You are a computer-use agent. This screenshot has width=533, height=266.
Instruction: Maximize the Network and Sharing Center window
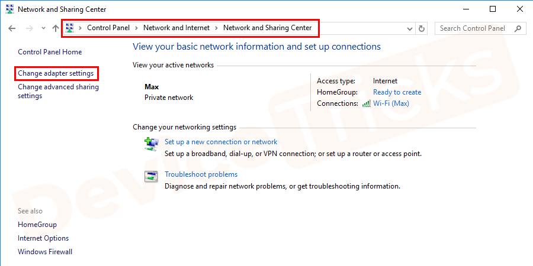(492, 9)
